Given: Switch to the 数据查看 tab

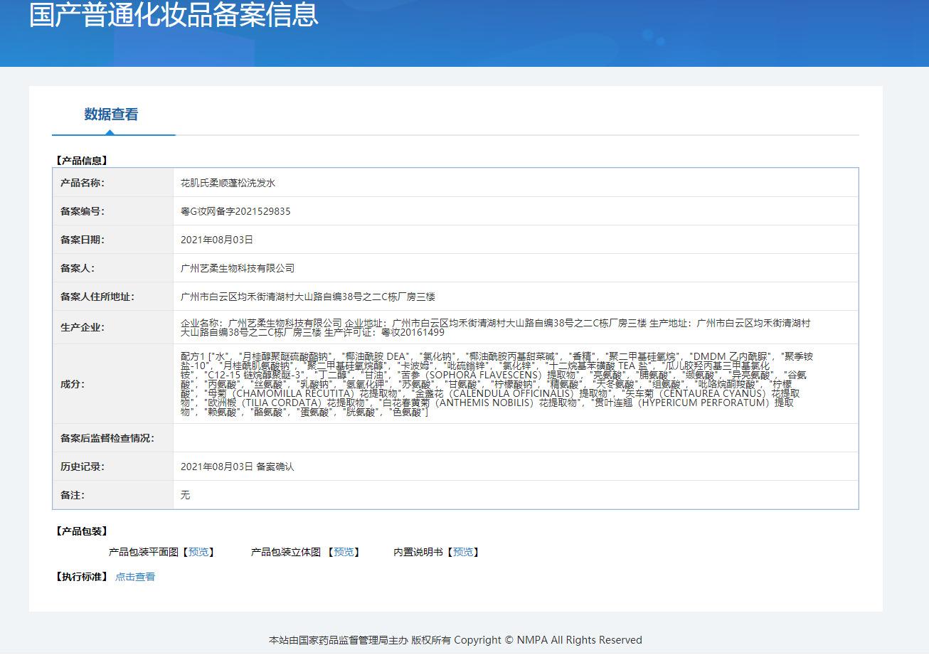Looking at the screenshot, I should (x=111, y=115).
